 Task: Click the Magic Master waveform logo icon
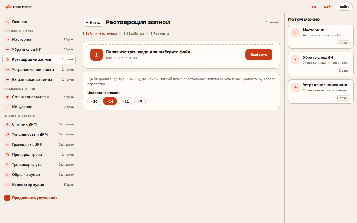coord(8,7)
